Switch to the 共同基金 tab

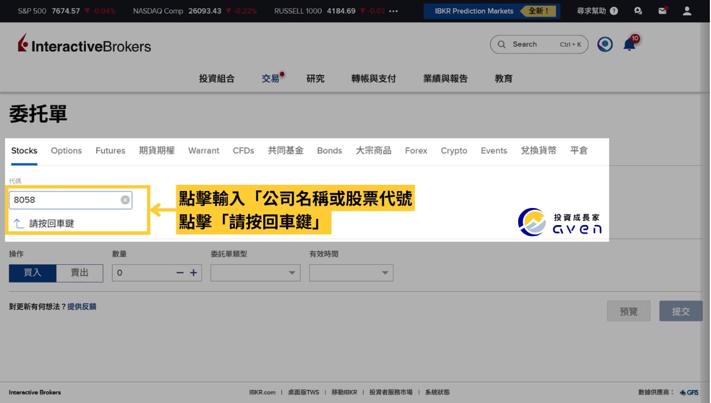point(286,151)
